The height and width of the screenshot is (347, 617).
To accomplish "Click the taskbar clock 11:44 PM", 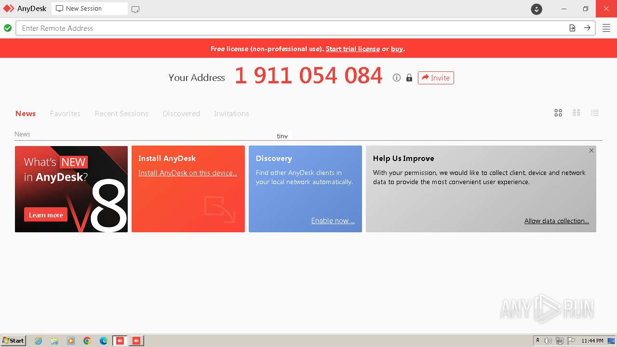I will click(x=592, y=341).
